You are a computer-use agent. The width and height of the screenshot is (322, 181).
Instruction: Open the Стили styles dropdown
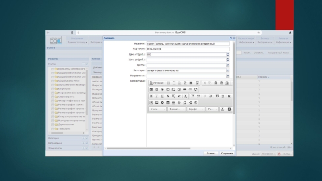pos(157,109)
